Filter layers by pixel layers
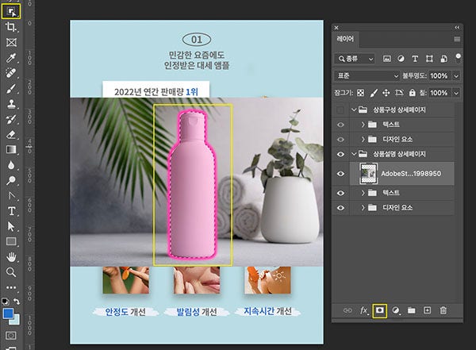476x350 pixels. click(387, 59)
